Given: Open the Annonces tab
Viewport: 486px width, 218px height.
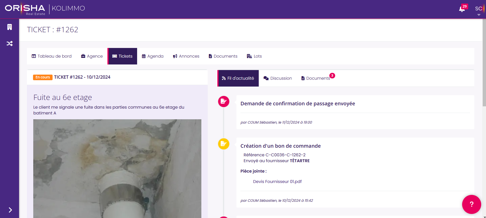Looking at the screenshot, I should pos(186,56).
